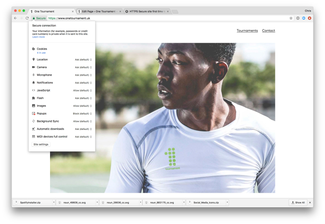Open the Learn more link

[x=38, y=37]
